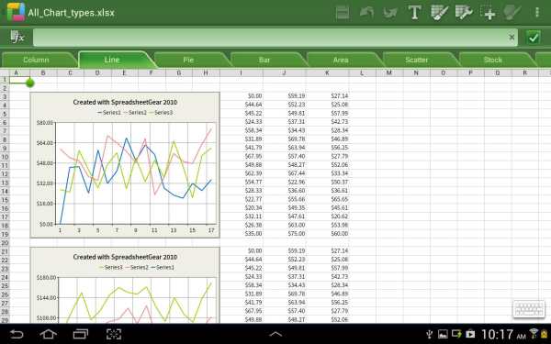Clear the formula bar with X

pyautogui.click(x=512, y=37)
